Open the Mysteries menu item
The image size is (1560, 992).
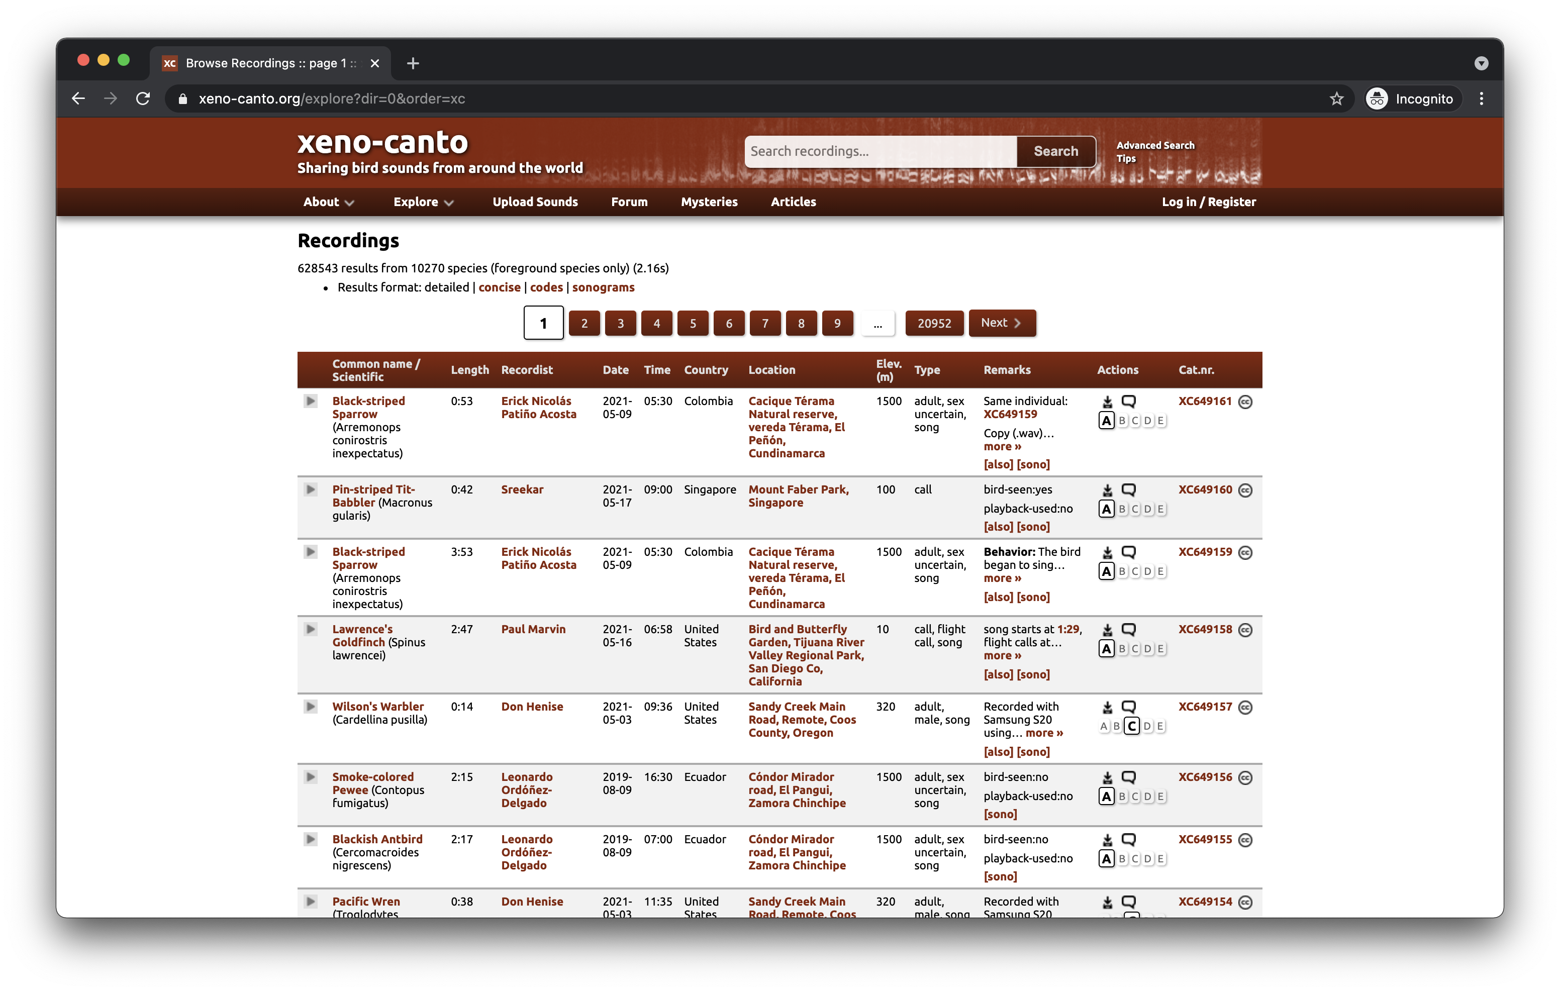709,202
